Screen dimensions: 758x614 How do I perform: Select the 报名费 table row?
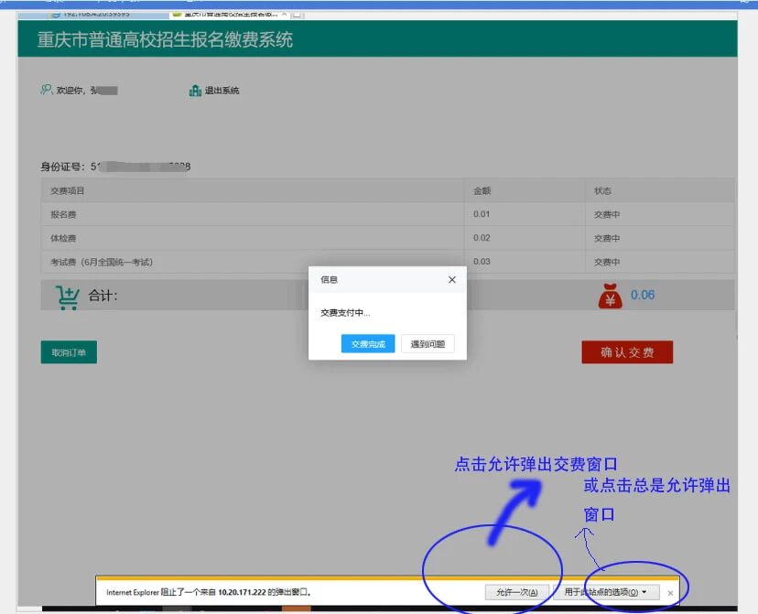[256, 214]
